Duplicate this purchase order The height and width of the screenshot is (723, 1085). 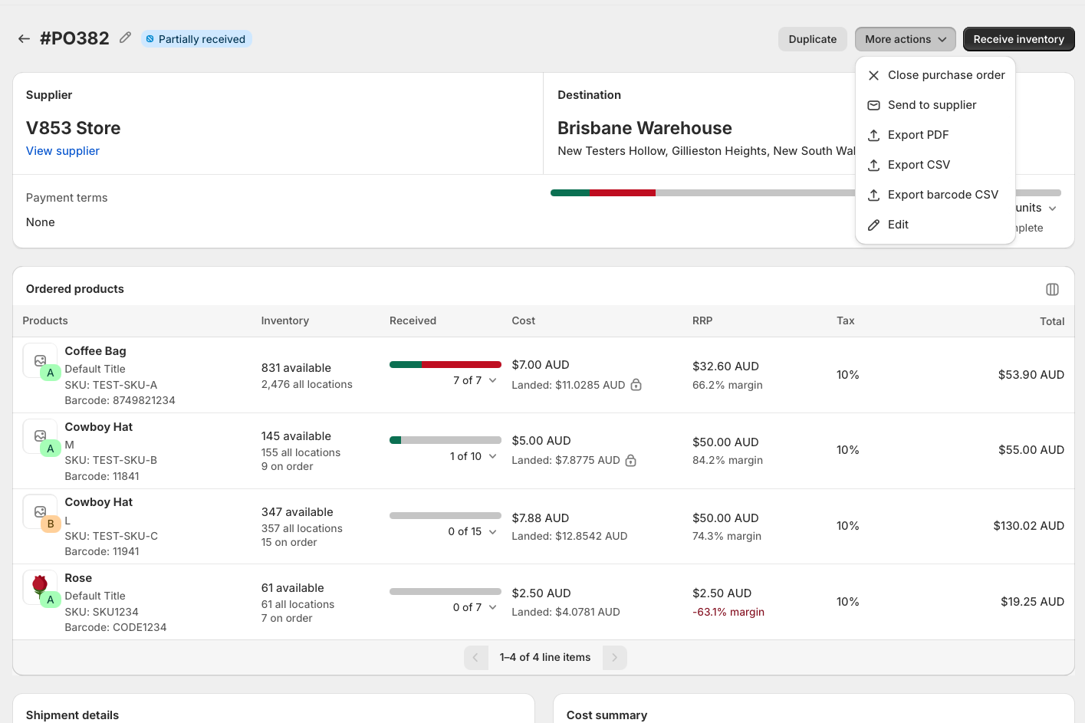coord(813,39)
